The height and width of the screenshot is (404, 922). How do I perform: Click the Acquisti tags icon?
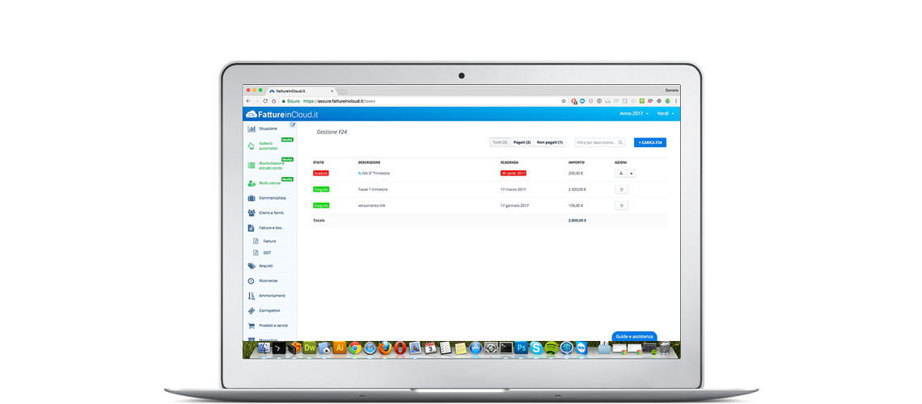click(x=252, y=266)
